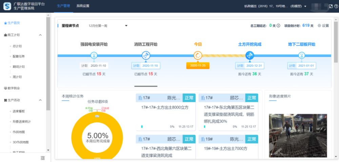Screen dimensions: 339x162
Task: Click the Glodon platform logo icon
Action: click(7, 6)
